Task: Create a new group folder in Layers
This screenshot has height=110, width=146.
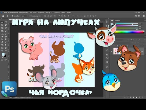Action: coord(136,97)
